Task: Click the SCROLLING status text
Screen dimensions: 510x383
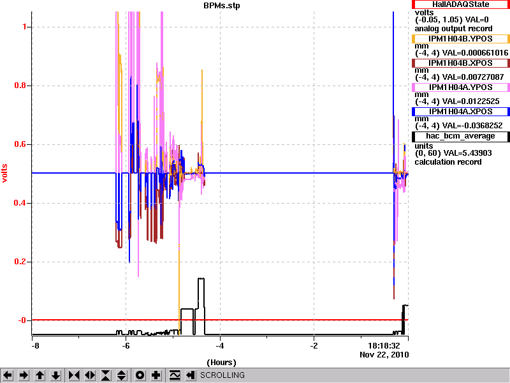Action: pos(222,375)
